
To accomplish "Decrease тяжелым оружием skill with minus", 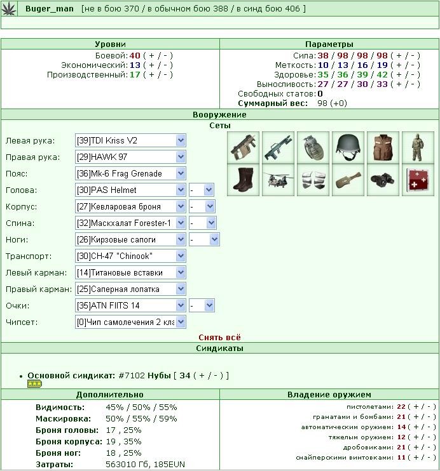I will coord(429,437).
